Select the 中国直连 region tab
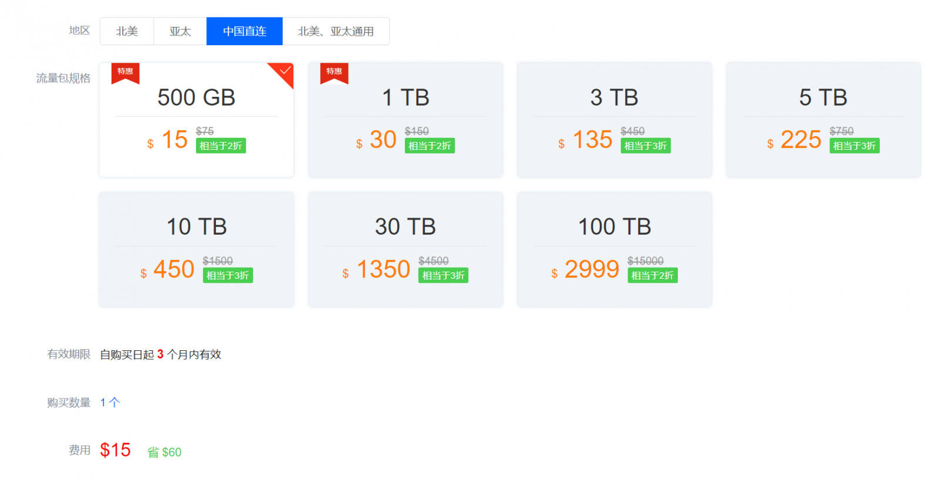This screenshot has width=939, height=480. pos(245,32)
